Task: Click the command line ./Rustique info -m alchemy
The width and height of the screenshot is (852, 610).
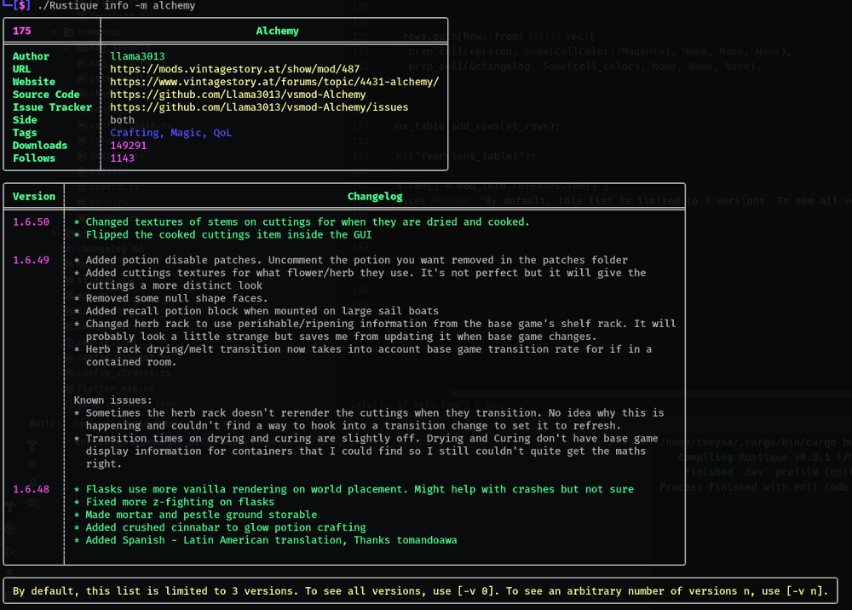Action: 116,5
